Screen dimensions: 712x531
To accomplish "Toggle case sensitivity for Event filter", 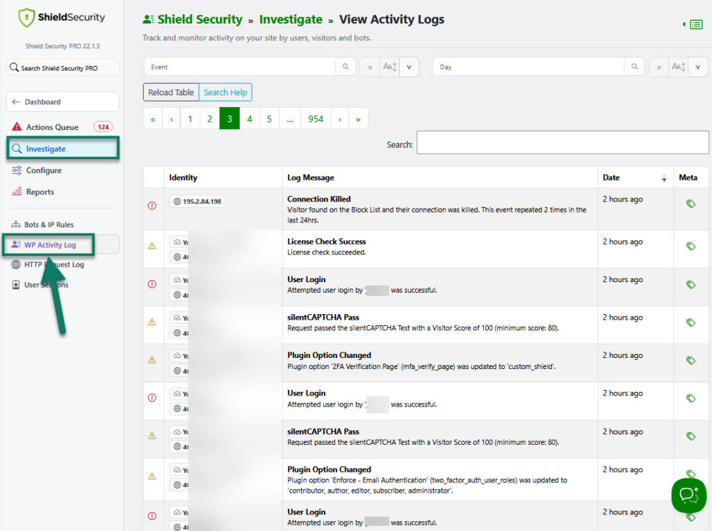I will 389,67.
